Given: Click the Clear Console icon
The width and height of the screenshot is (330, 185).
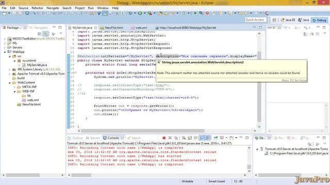Looking at the screenshot, I should [x=184, y=138].
